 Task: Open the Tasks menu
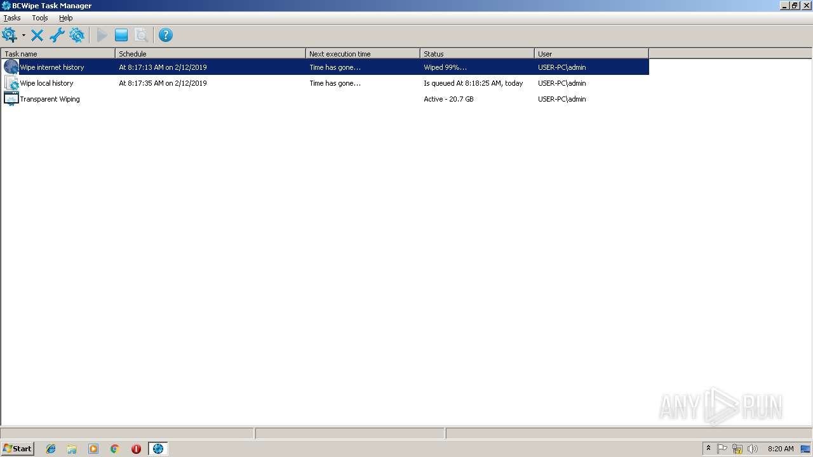(12, 18)
